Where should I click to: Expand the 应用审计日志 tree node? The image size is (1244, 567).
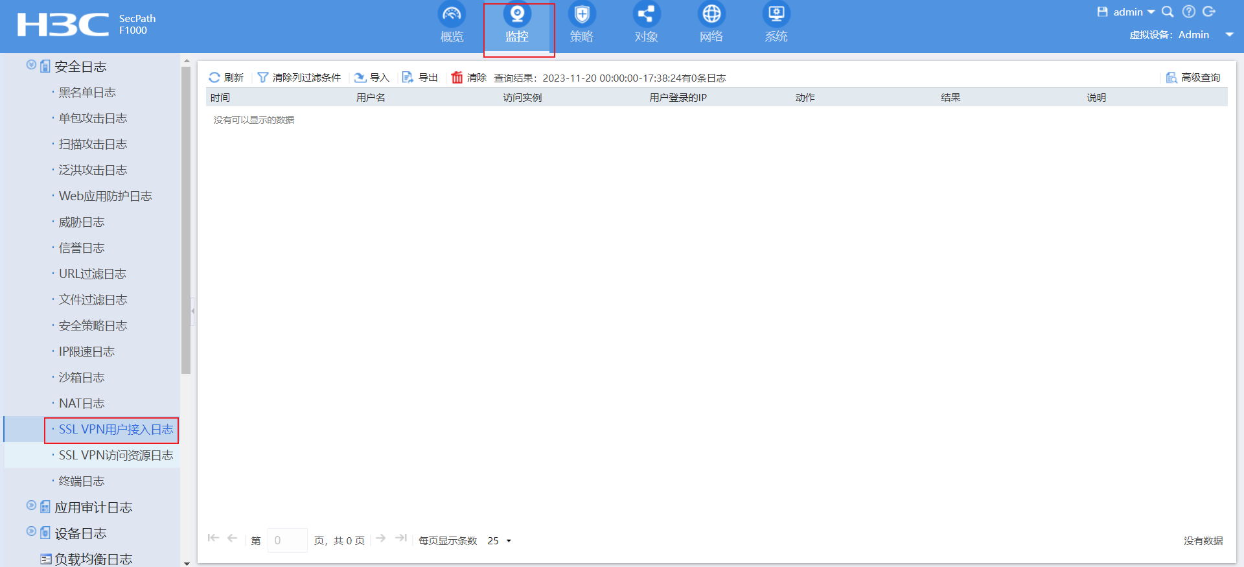(x=31, y=505)
